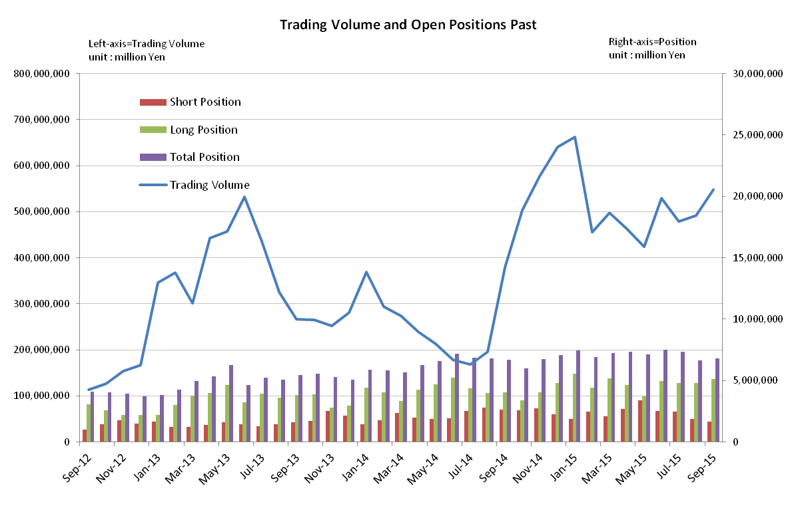Screen dimensions: 792x514
Task: Select the "Total Position" legend text
Action: coord(204,158)
